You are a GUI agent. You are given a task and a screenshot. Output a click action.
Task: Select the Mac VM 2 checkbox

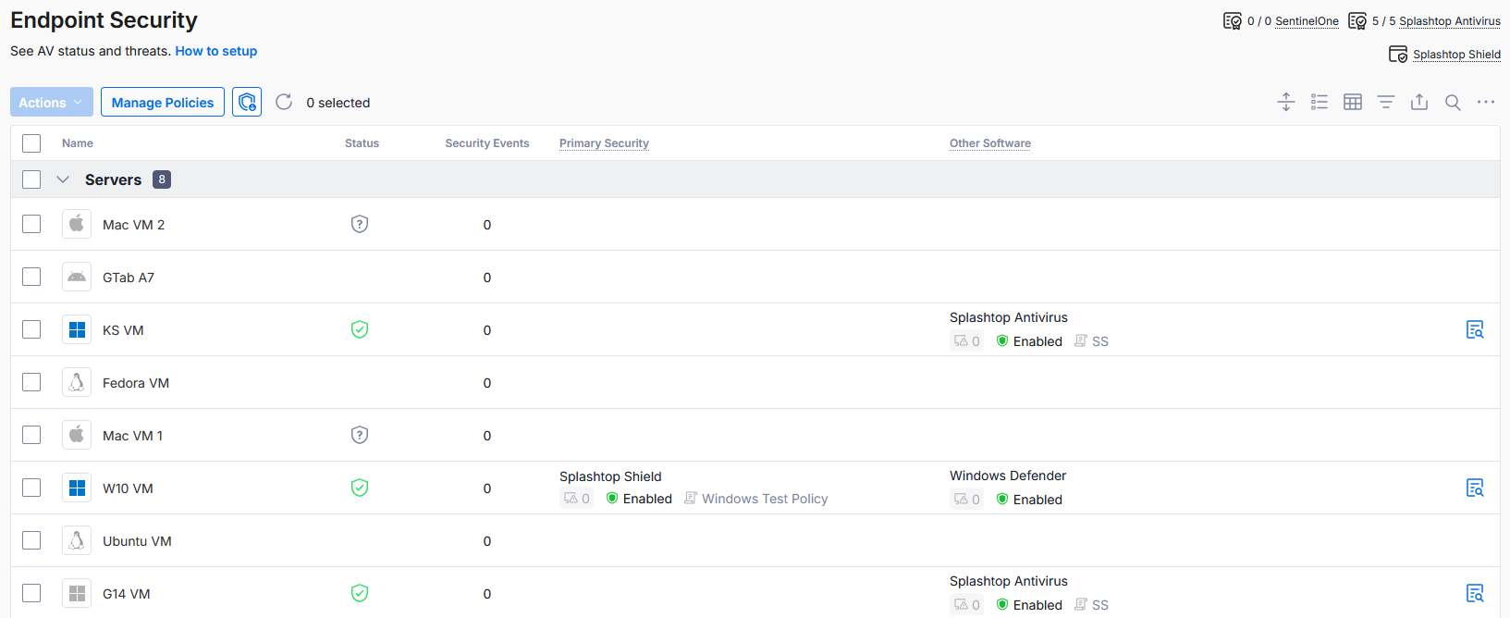[31, 224]
